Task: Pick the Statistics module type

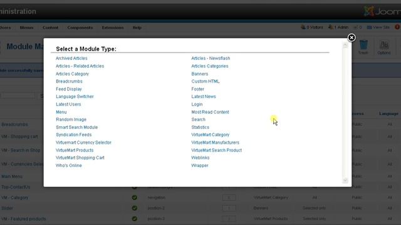Action: 200,127
